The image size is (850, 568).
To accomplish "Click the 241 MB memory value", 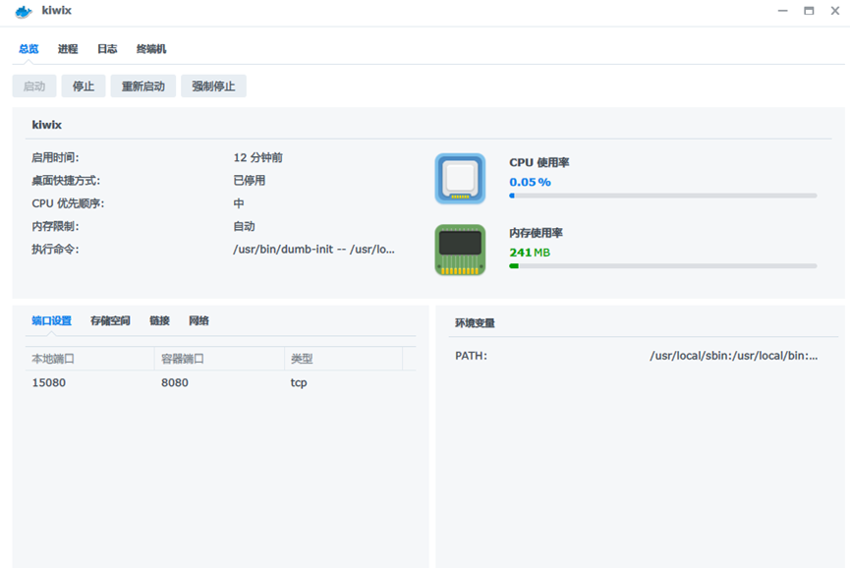I will pos(530,253).
